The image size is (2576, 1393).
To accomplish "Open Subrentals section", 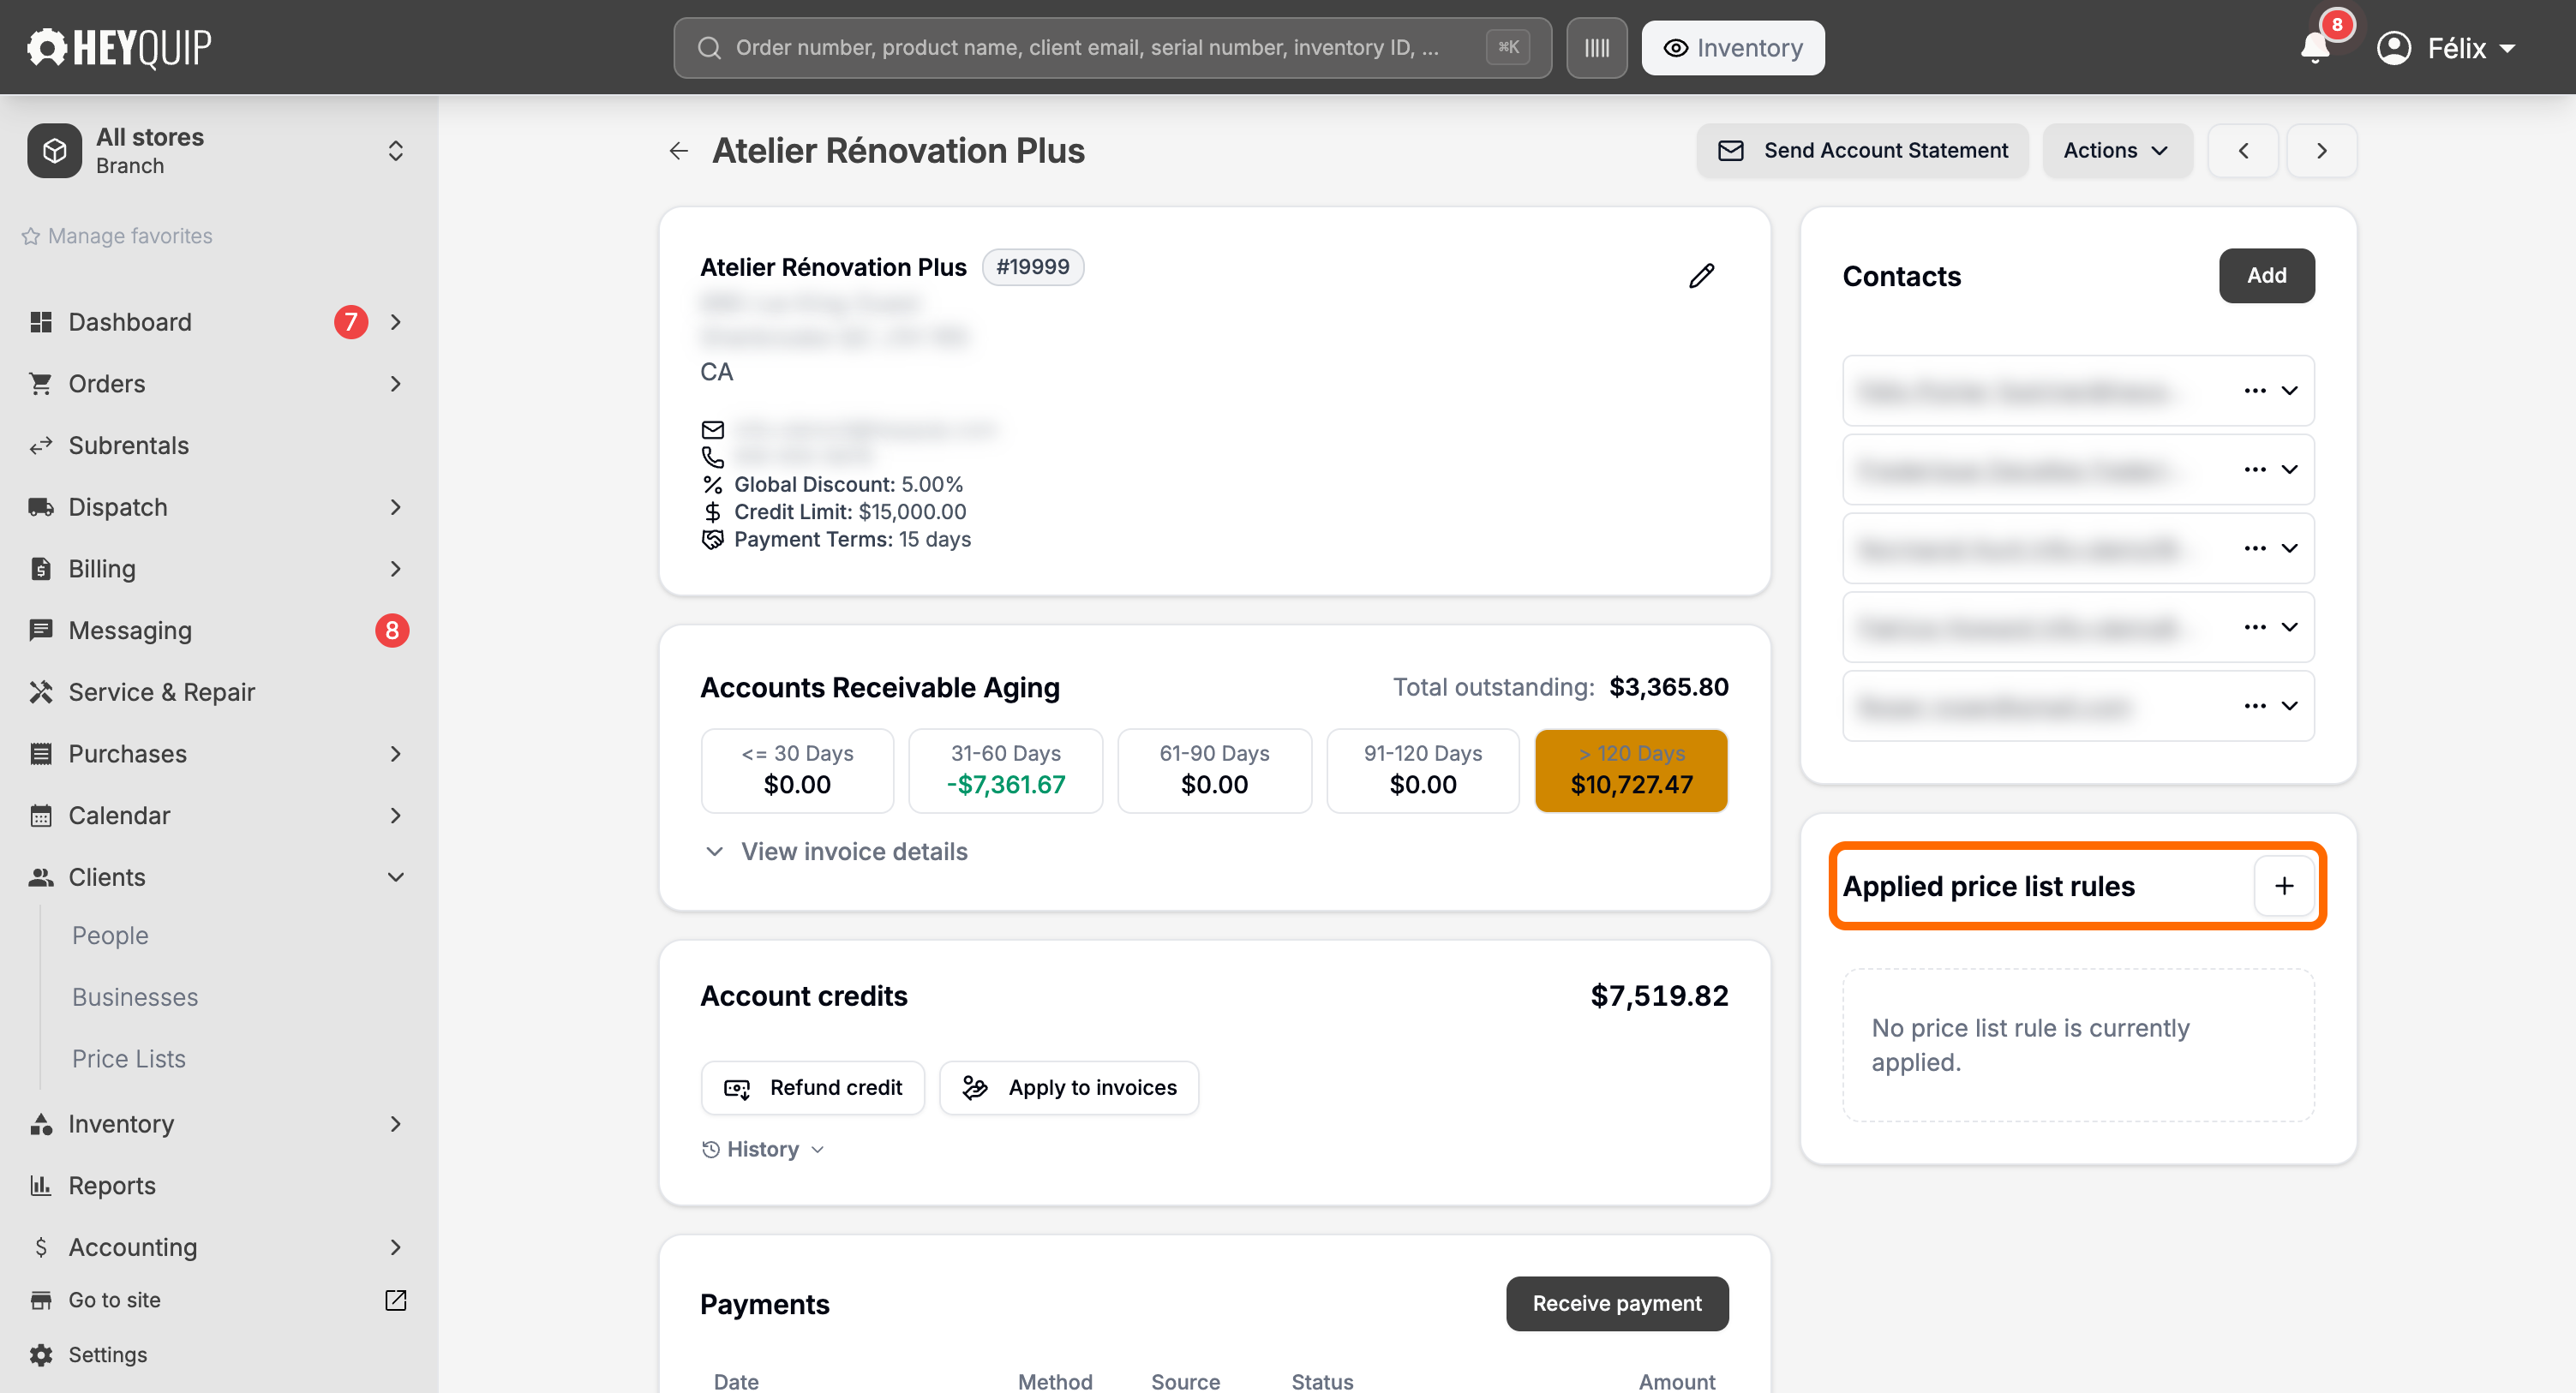I will [x=128, y=446].
